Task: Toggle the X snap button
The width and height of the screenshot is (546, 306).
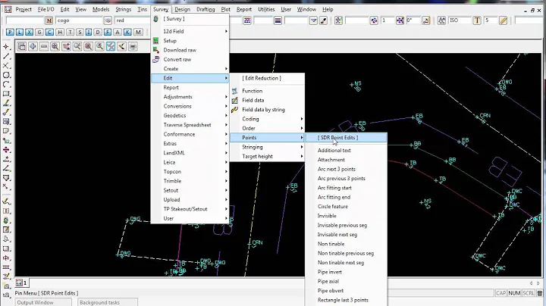Action: 30,32
